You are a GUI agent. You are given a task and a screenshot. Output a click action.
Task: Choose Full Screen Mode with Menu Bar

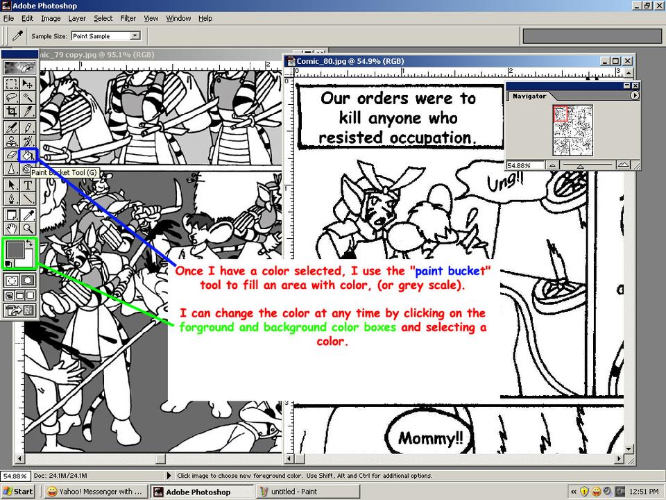pyautogui.click(x=19, y=295)
